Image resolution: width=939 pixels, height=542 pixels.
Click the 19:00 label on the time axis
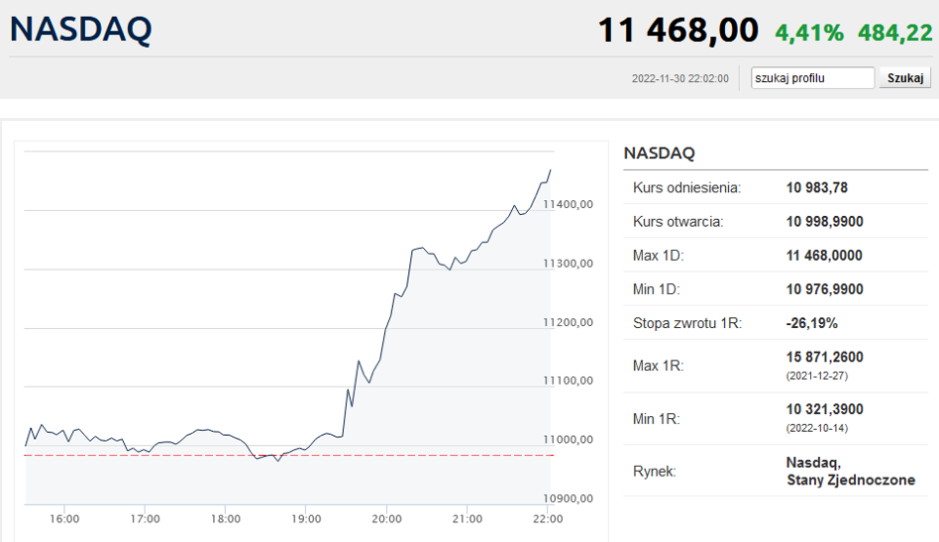306,518
